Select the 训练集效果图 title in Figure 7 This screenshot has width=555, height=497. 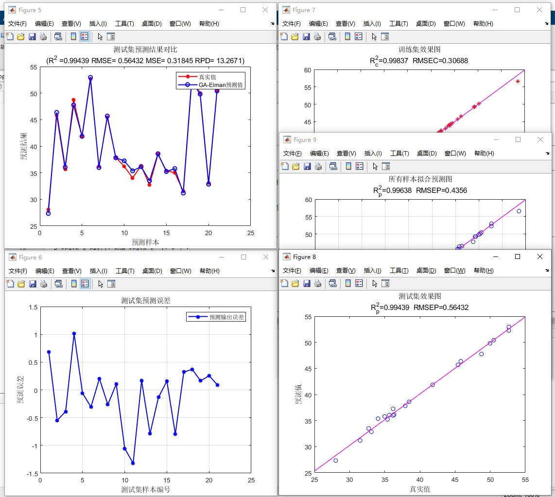(x=419, y=50)
